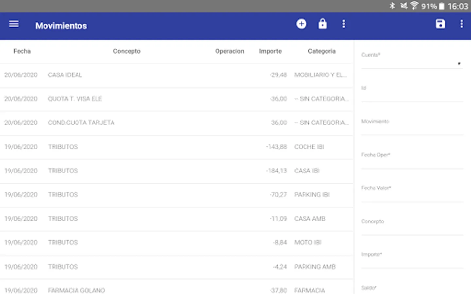Tap the -143,88 amount cell
471x294 pixels.
(x=276, y=147)
